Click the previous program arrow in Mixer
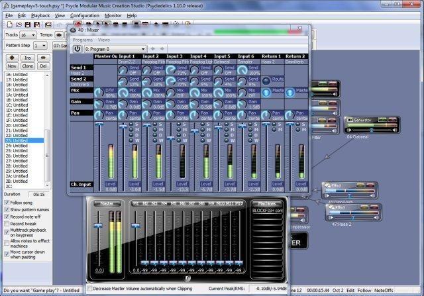 point(153,48)
